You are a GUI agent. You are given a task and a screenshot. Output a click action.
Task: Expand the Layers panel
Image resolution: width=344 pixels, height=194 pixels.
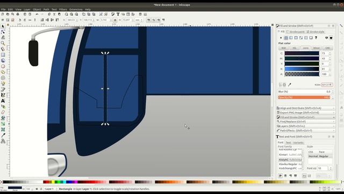pos(306,126)
